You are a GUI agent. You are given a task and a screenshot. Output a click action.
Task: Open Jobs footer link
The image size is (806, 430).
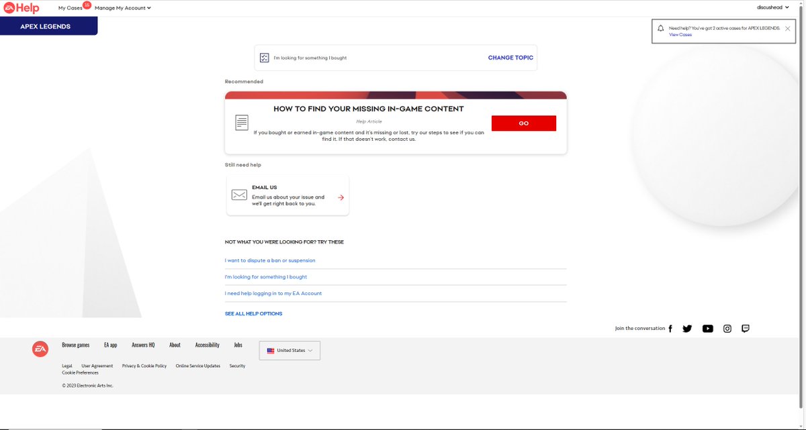238,345
